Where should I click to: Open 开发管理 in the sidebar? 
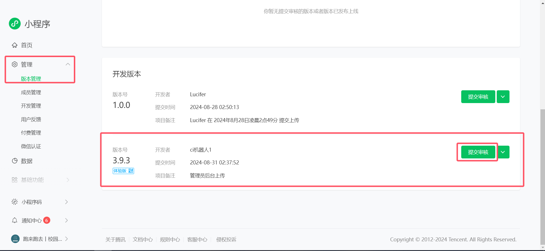point(31,106)
